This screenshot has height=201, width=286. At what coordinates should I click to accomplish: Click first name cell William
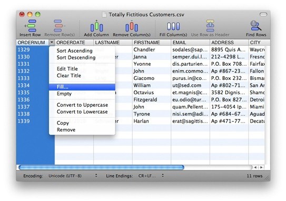click(x=152, y=85)
